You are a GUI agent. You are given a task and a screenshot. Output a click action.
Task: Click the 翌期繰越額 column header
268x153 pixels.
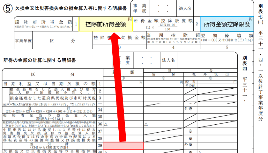227,35
